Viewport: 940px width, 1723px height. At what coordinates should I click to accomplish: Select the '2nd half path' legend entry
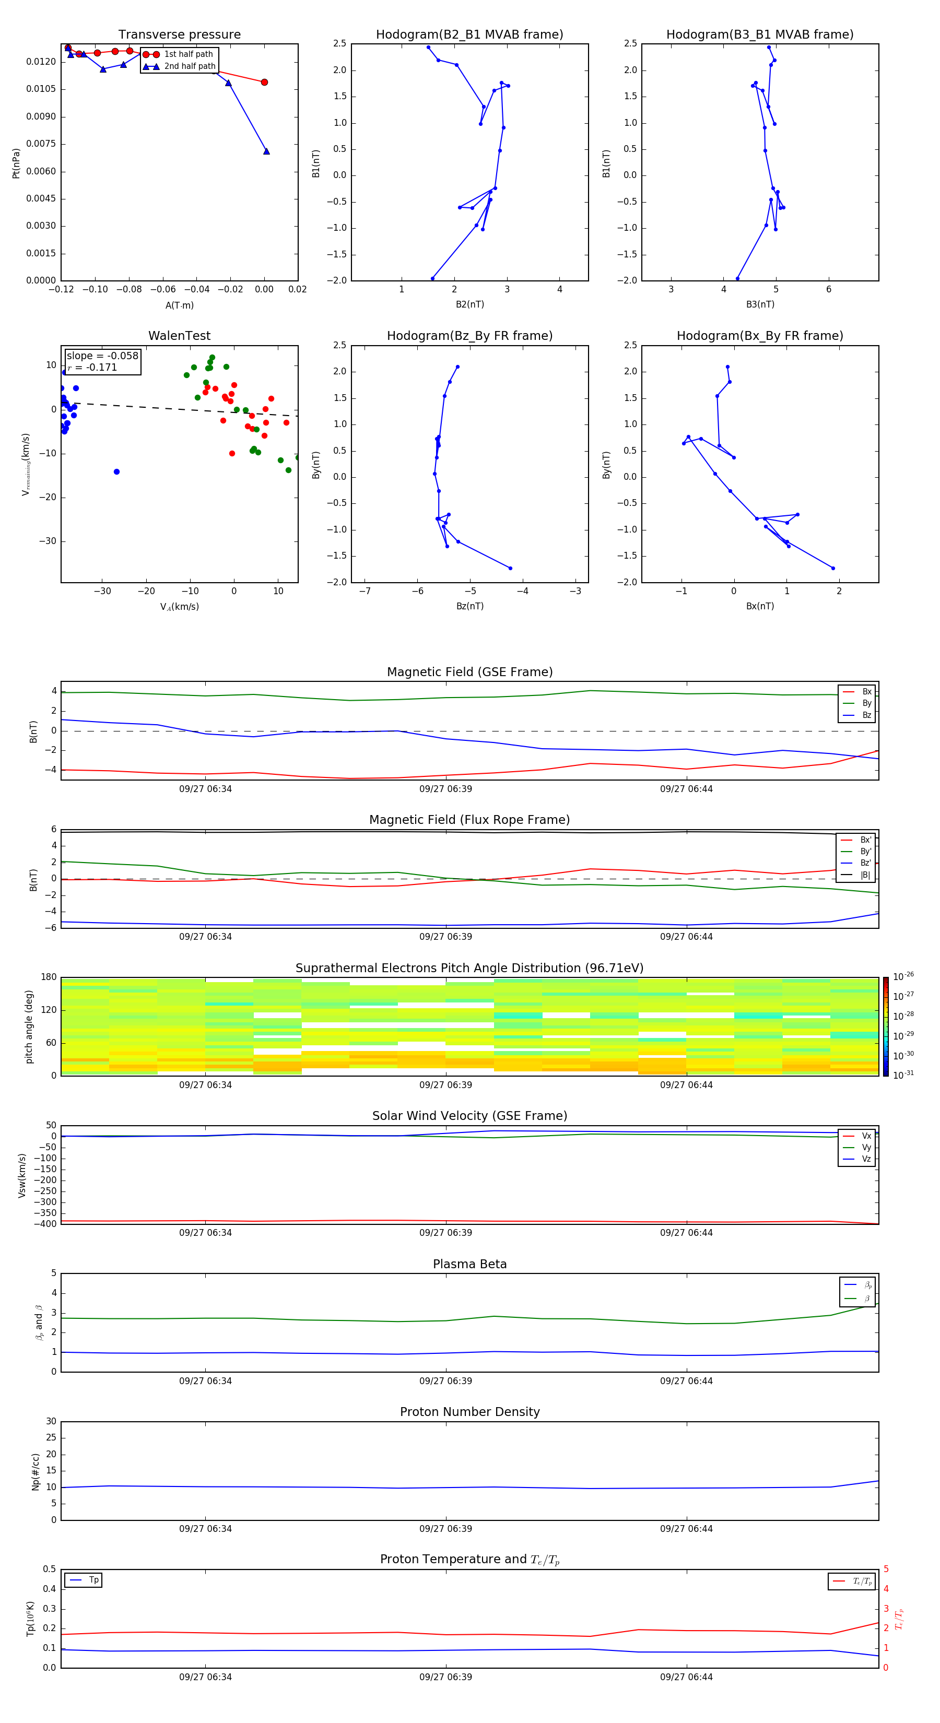(179, 66)
